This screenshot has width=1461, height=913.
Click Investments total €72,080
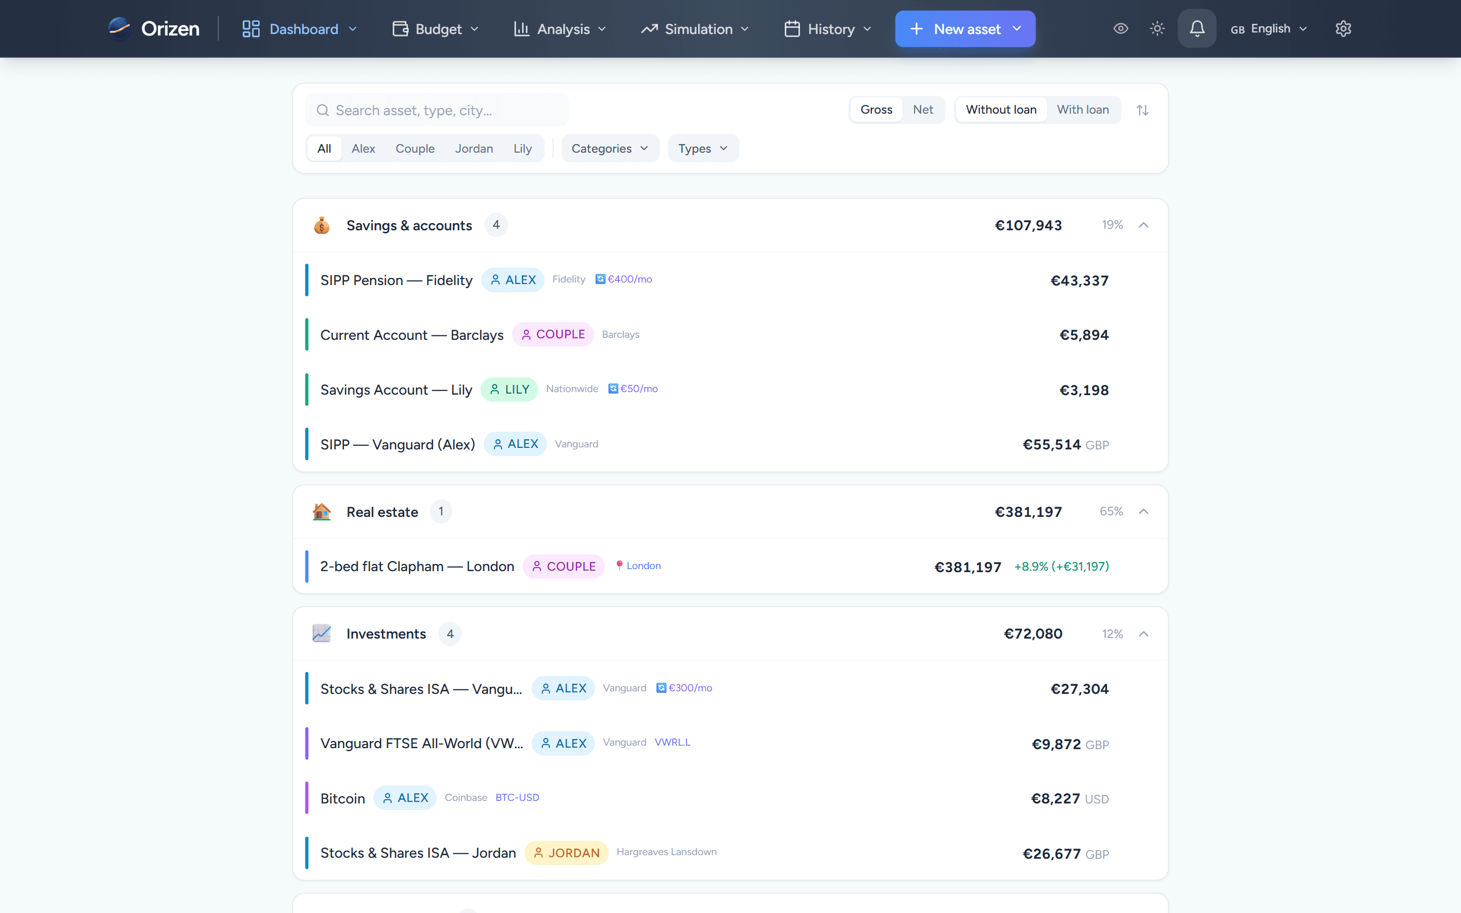[1032, 634]
